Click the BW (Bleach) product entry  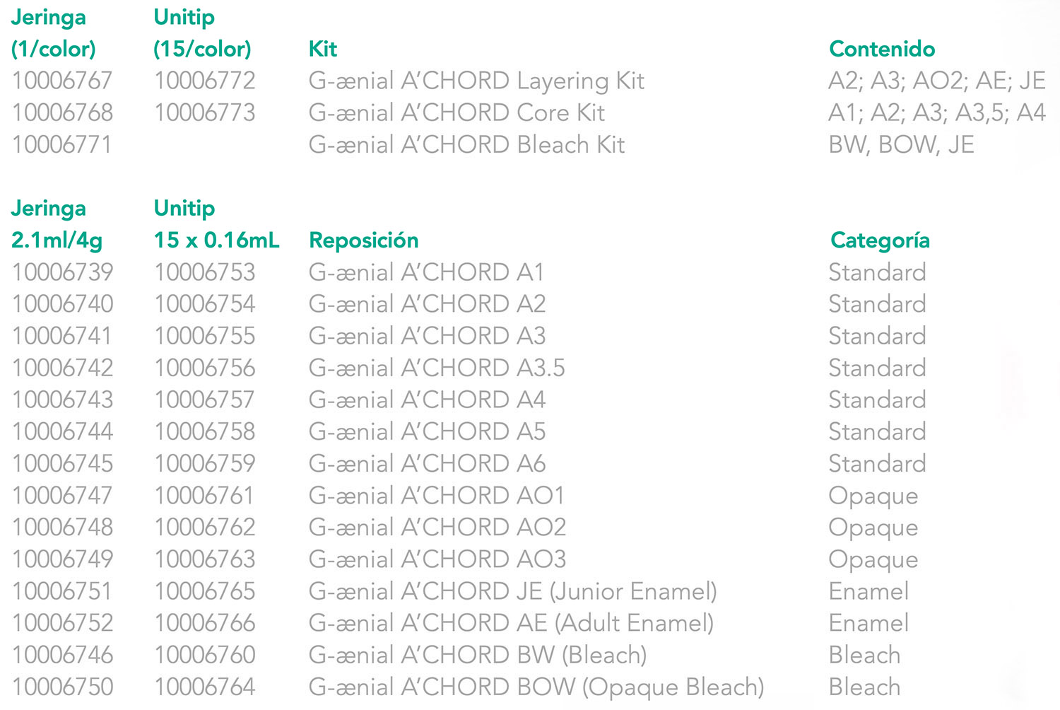(478, 655)
